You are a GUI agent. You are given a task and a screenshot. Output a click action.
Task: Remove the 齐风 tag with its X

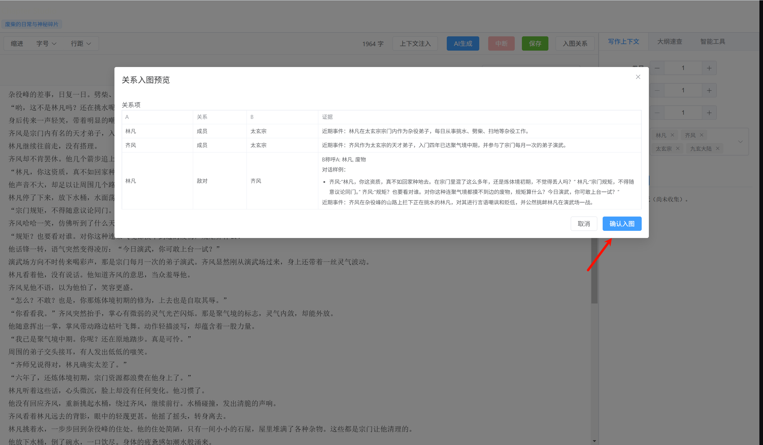tap(702, 135)
